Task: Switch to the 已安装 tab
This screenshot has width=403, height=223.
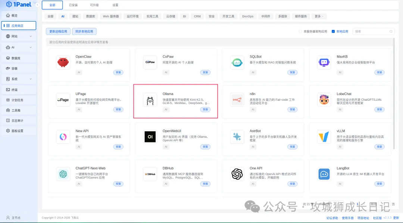Action: (73, 5)
